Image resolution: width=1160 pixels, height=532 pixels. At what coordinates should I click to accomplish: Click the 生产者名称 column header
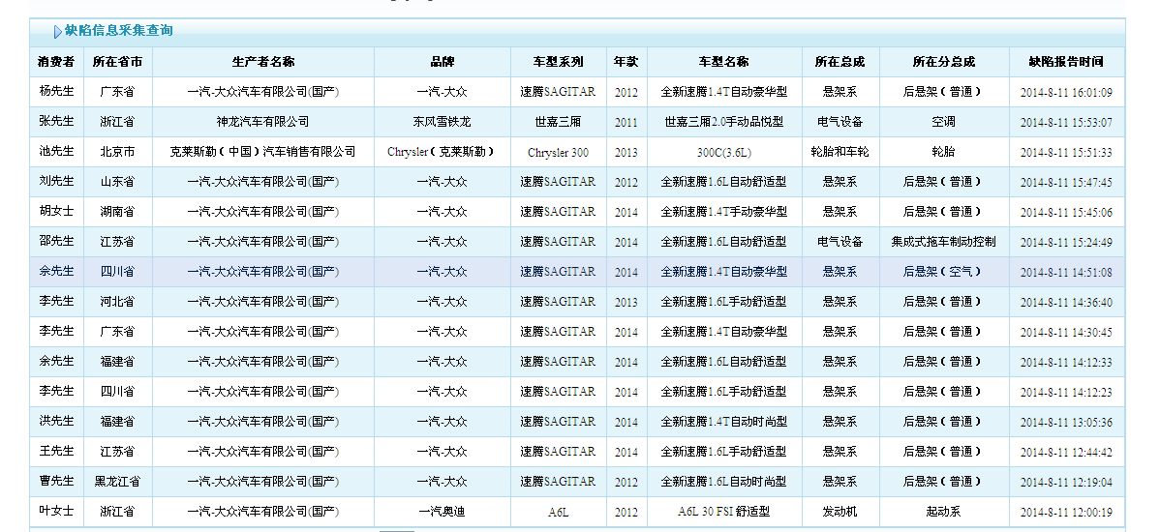262,62
